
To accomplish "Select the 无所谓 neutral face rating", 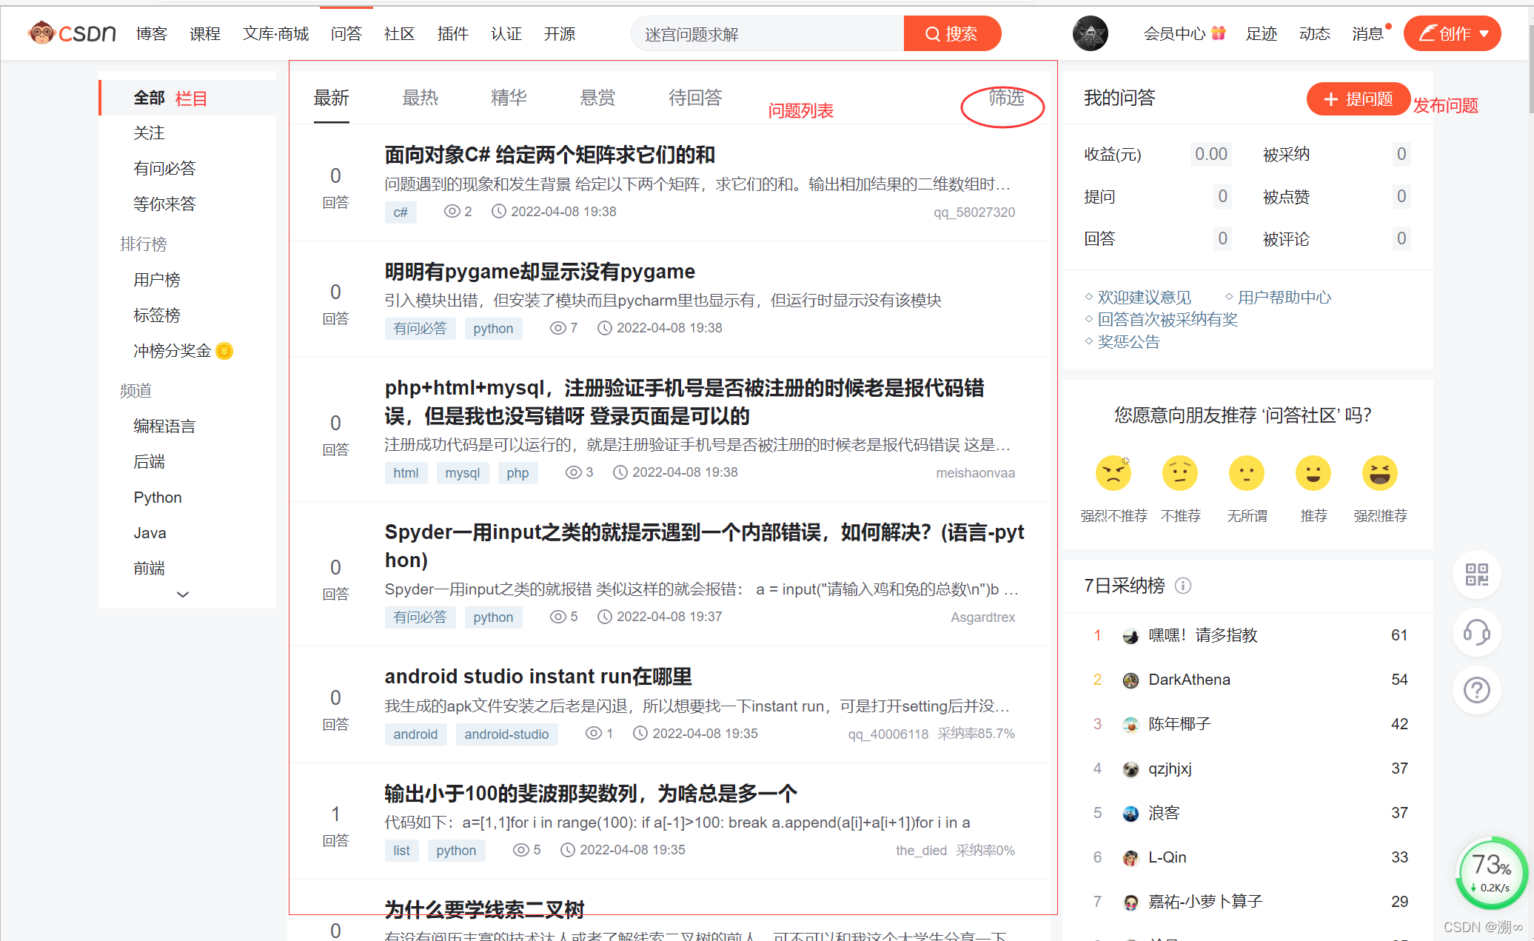I will point(1246,473).
